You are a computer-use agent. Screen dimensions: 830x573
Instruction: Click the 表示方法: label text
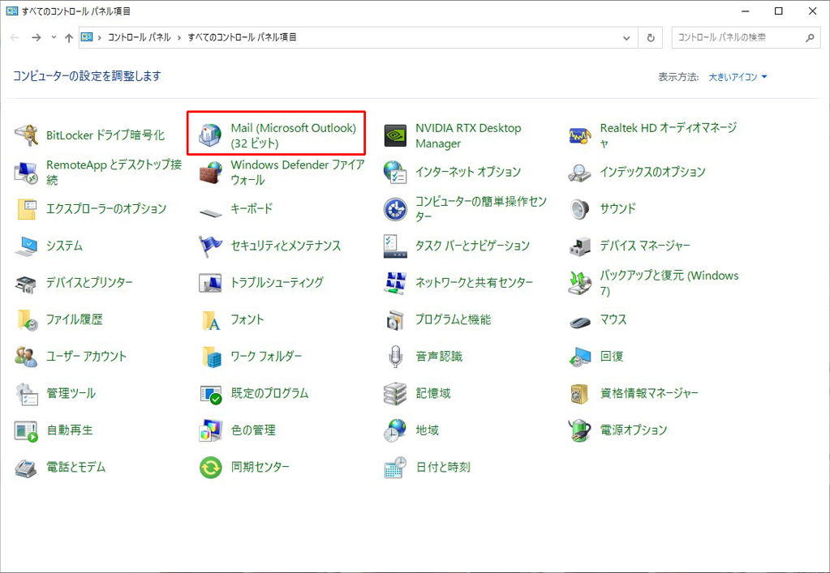[678, 77]
